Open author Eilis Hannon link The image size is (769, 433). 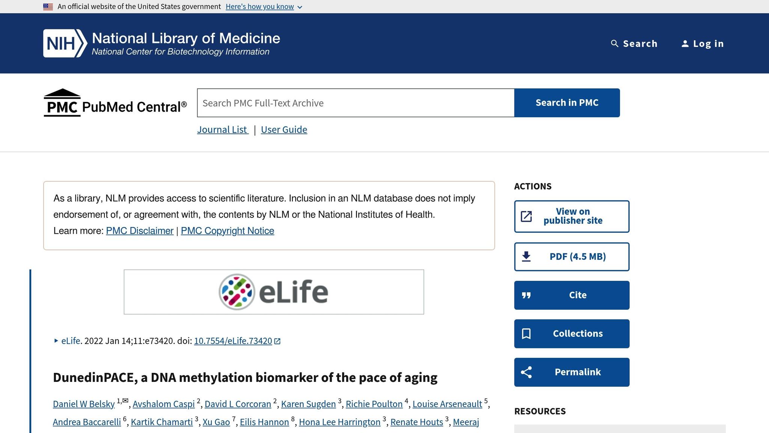click(264, 422)
